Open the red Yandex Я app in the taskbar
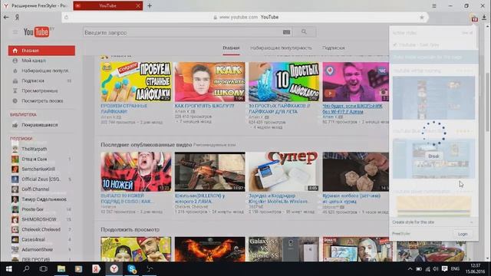This screenshot has width=491, height=276. (x=96, y=269)
